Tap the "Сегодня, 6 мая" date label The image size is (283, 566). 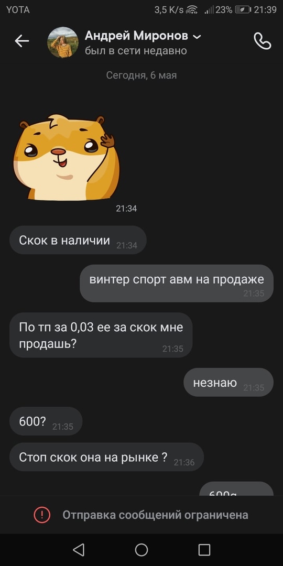(x=141, y=75)
